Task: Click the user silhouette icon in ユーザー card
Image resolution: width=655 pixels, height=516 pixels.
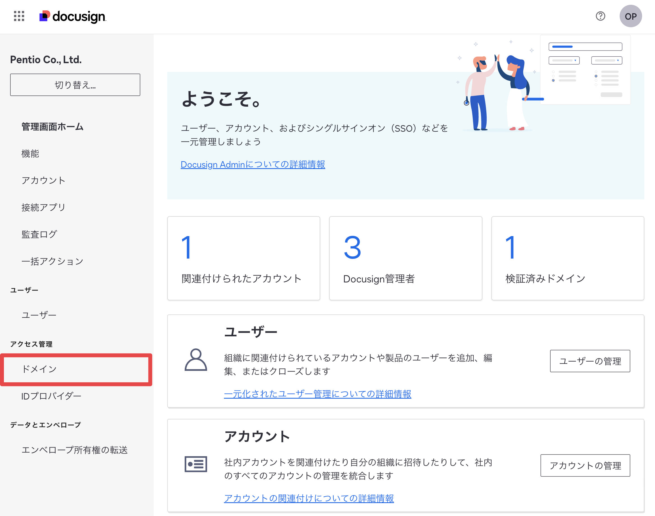Action: pos(196,360)
